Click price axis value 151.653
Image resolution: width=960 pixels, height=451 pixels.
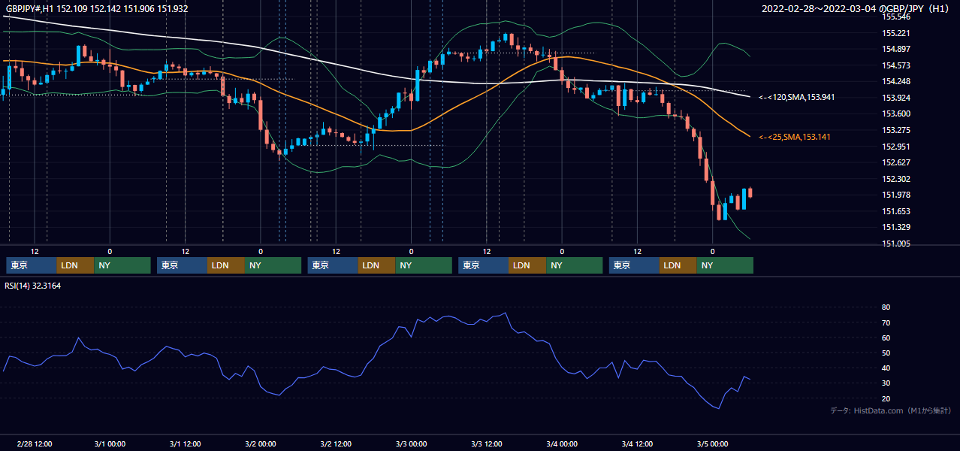tap(895, 211)
